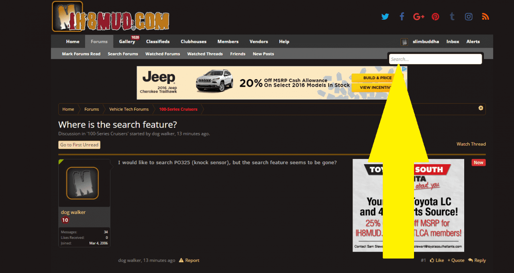
Task: Click dog walker's avatar image
Action: click(82, 183)
